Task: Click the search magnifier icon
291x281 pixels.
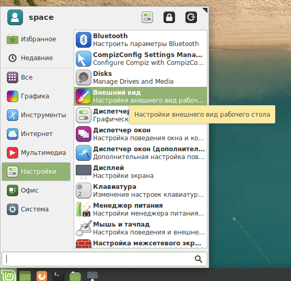Action: click(199, 259)
